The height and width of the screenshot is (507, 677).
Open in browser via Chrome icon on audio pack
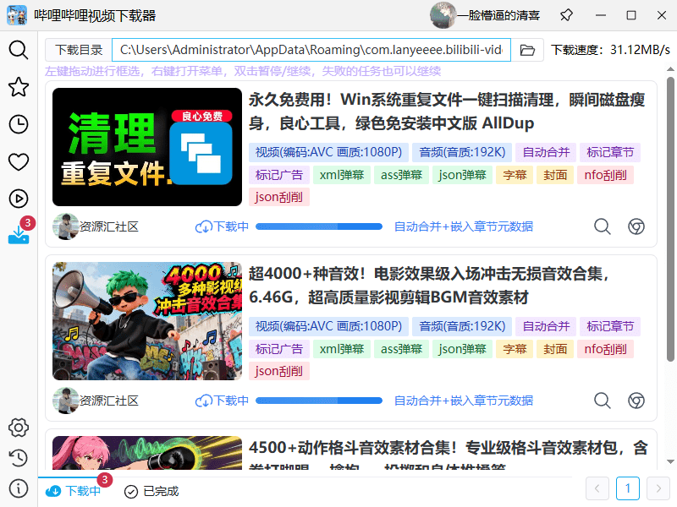(x=636, y=401)
